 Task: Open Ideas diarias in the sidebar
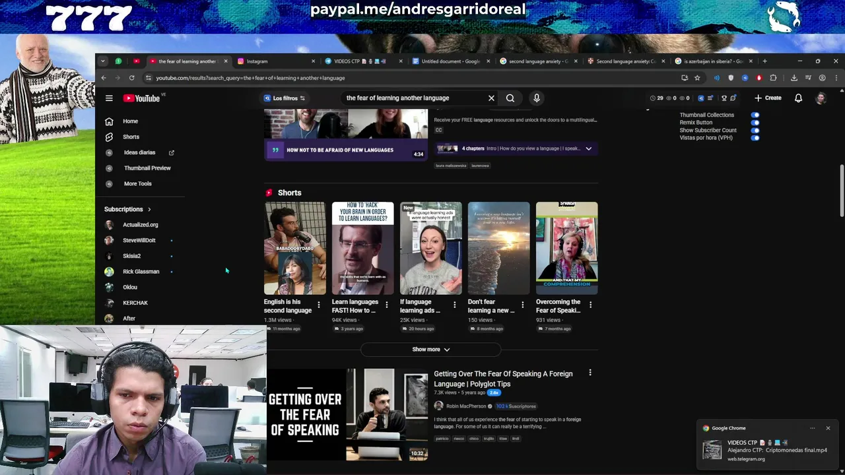[139, 152]
